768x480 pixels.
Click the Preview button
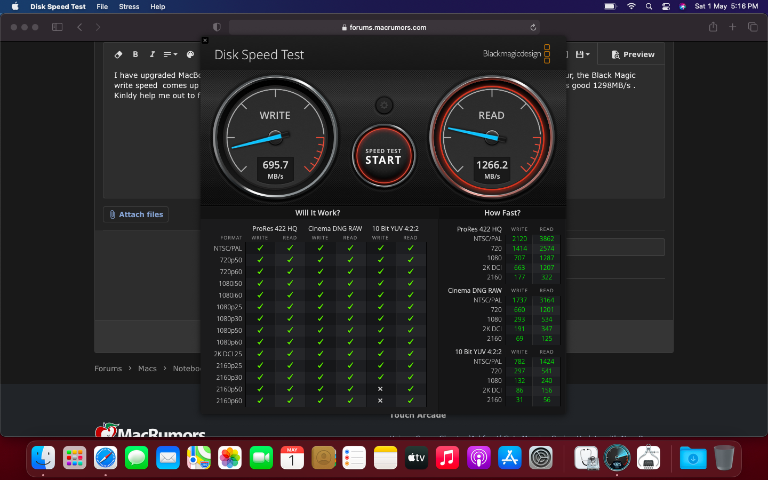click(x=633, y=54)
